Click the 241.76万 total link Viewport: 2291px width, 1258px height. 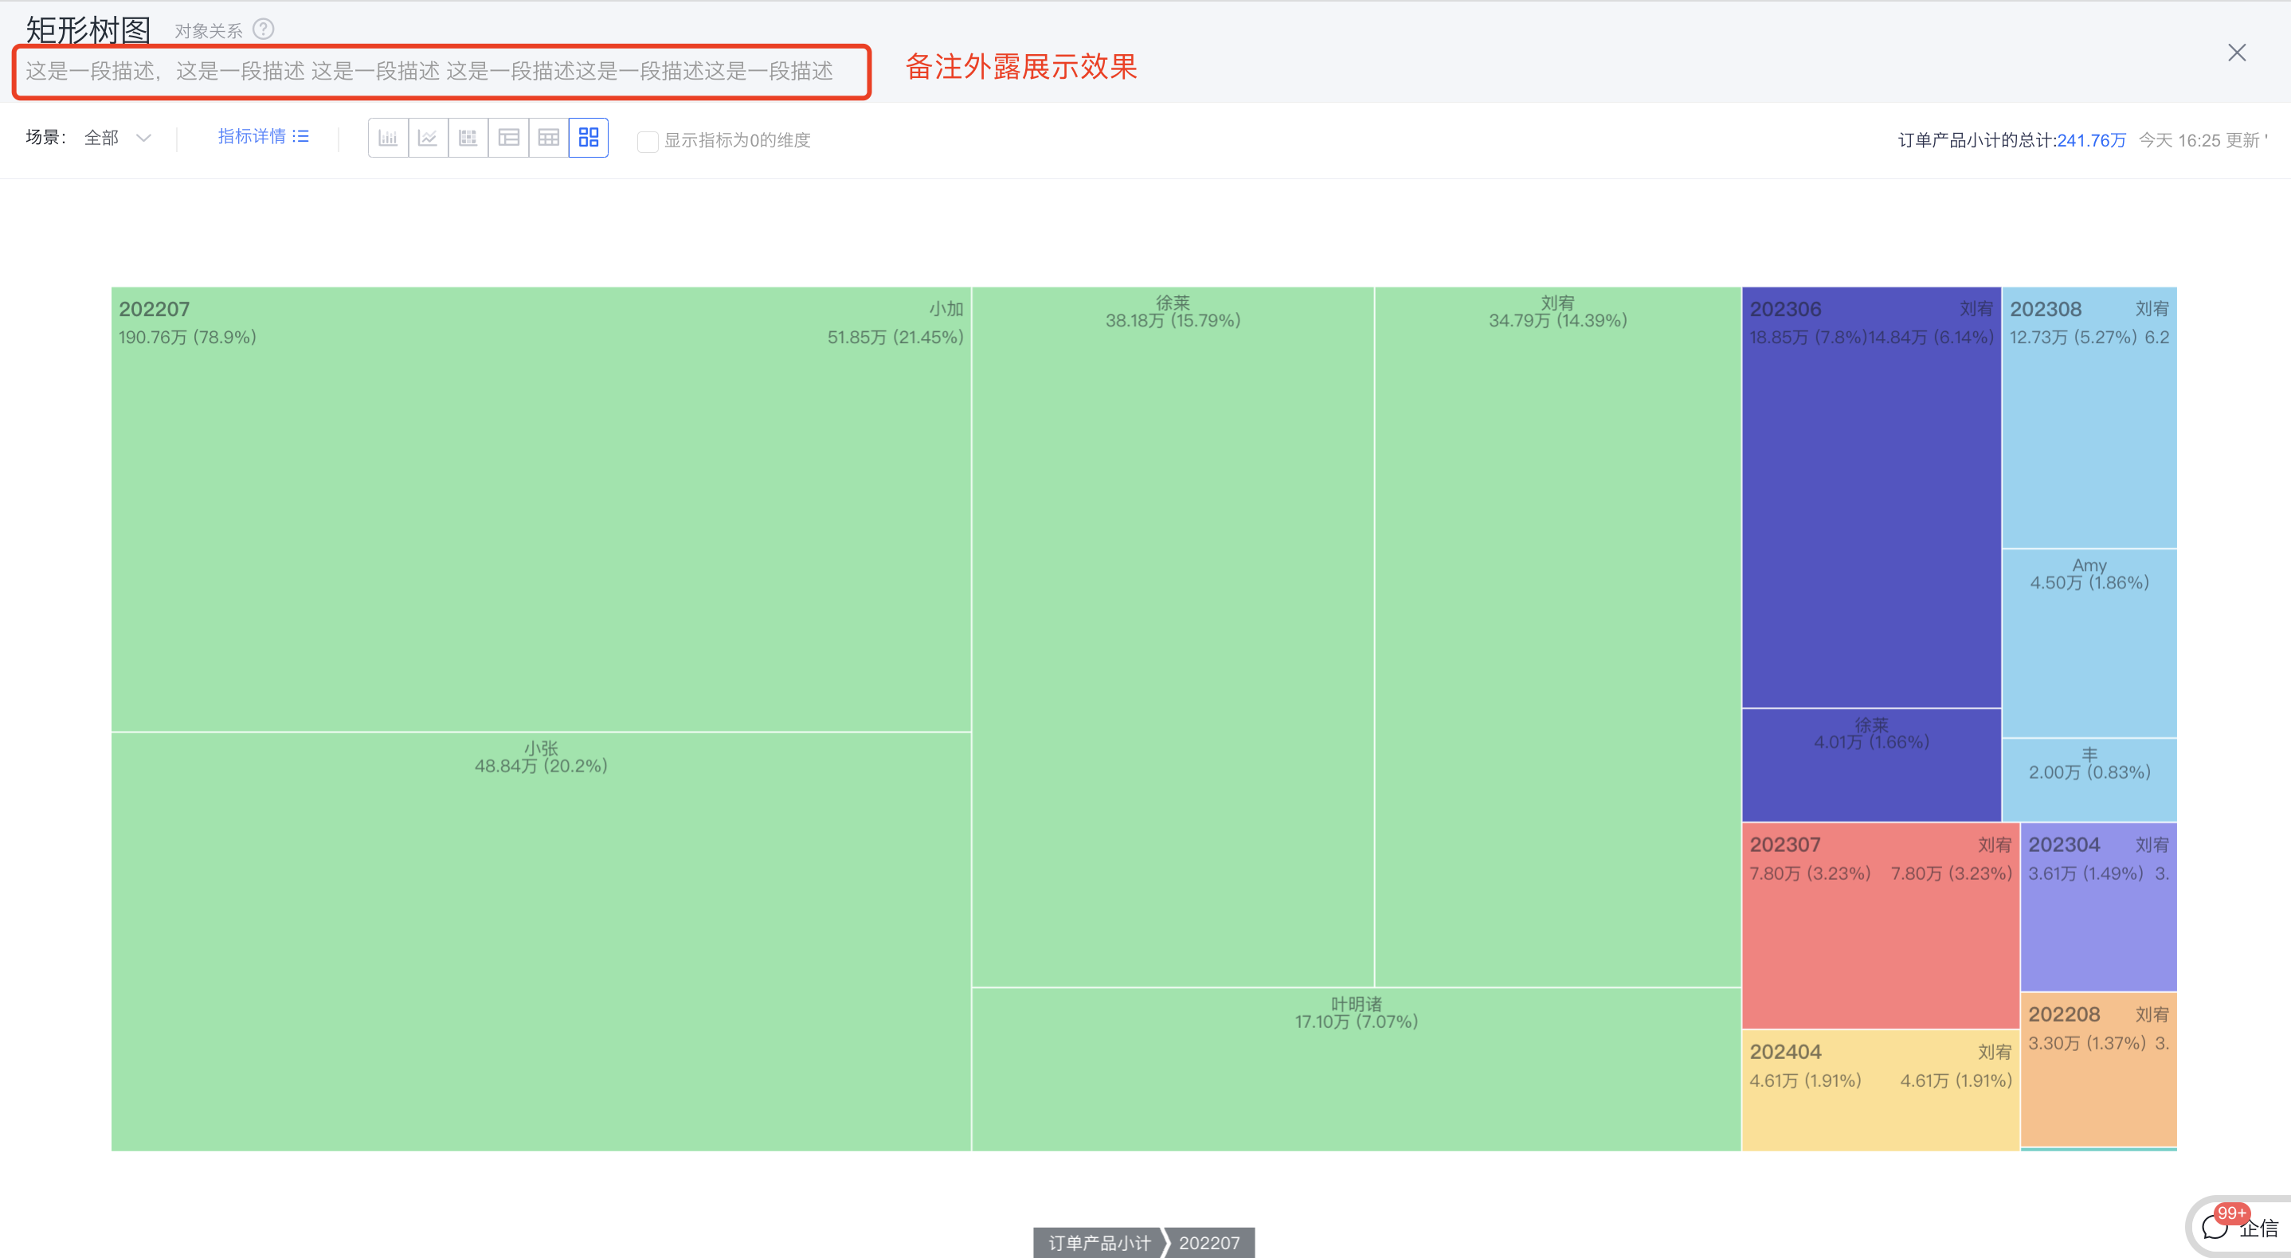pyautogui.click(x=2090, y=140)
